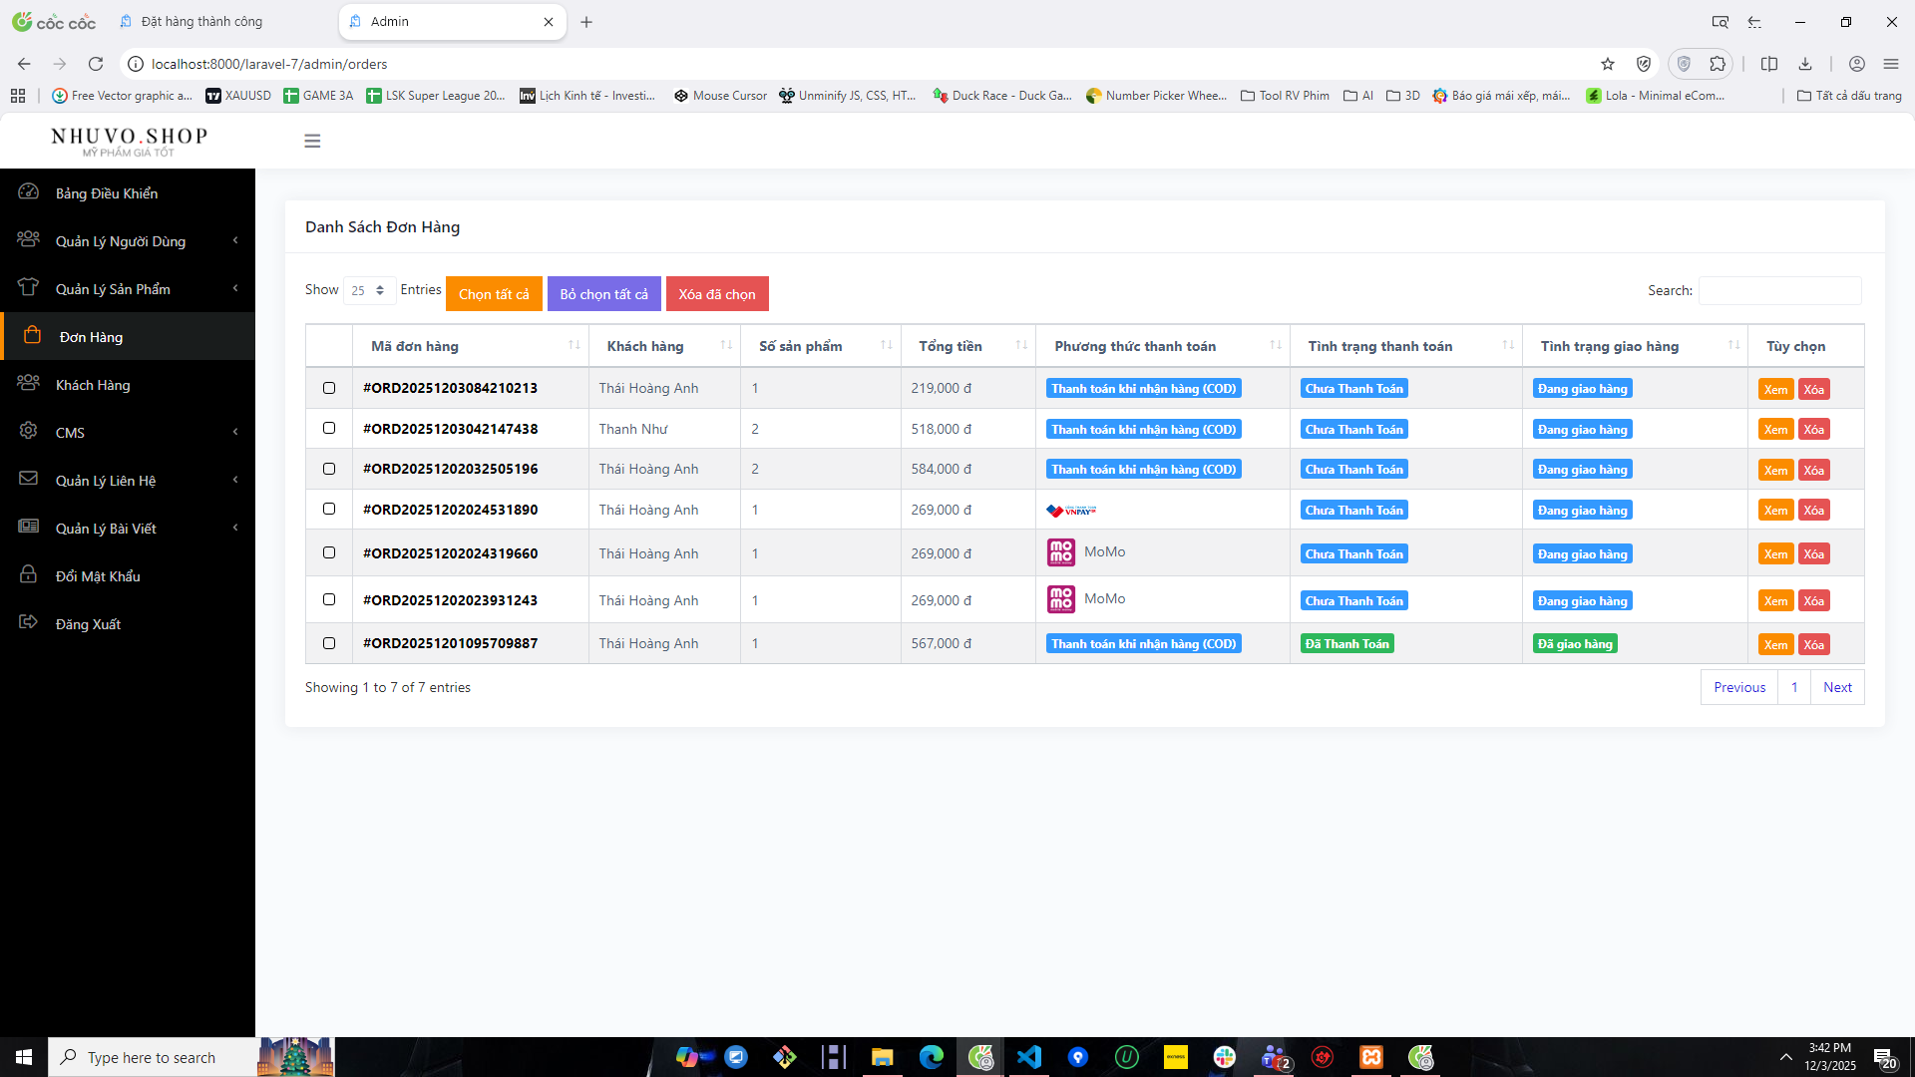Switch to Đặt hàng thành công tab

pos(201,21)
